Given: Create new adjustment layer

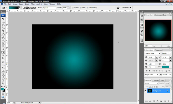Looking at the screenshot, I should pyautogui.click(x=157, y=101).
